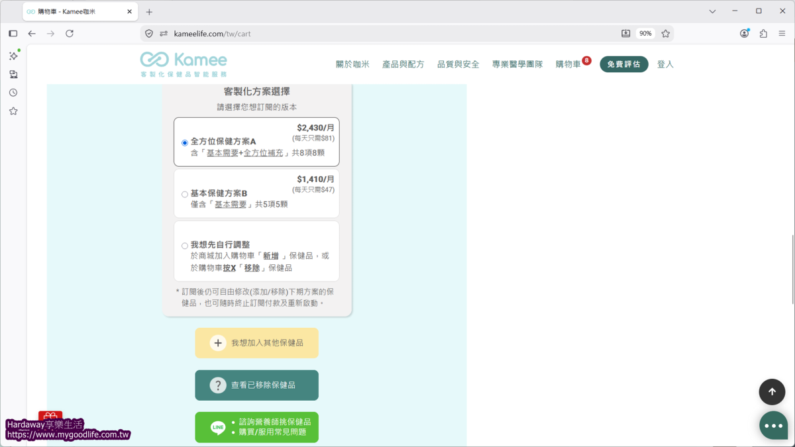Click the $1,410/月 price text
The image size is (795, 447).
315,179
